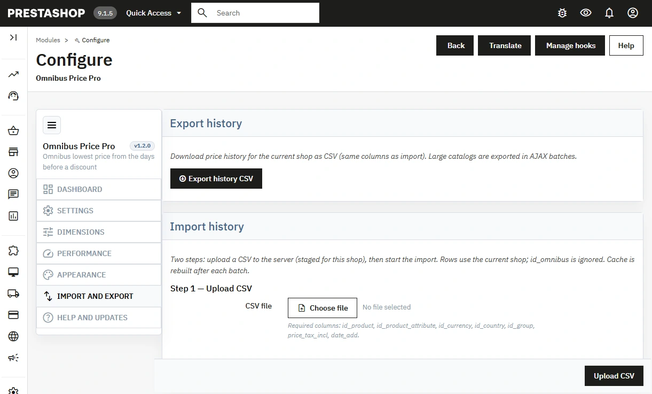Click the Upload CSV button
652x394 pixels.
coord(614,376)
